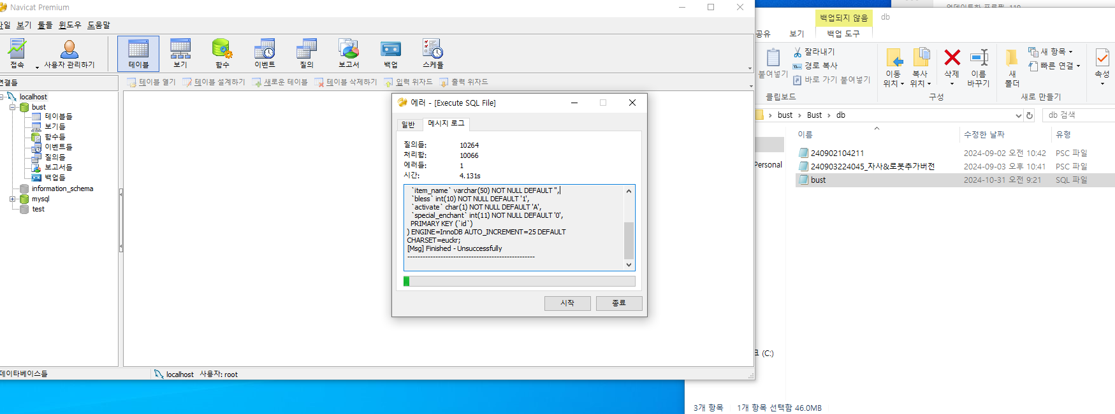Select 보고서들 under bust database
The width and height of the screenshot is (1115, 414).
coord(58,168)
